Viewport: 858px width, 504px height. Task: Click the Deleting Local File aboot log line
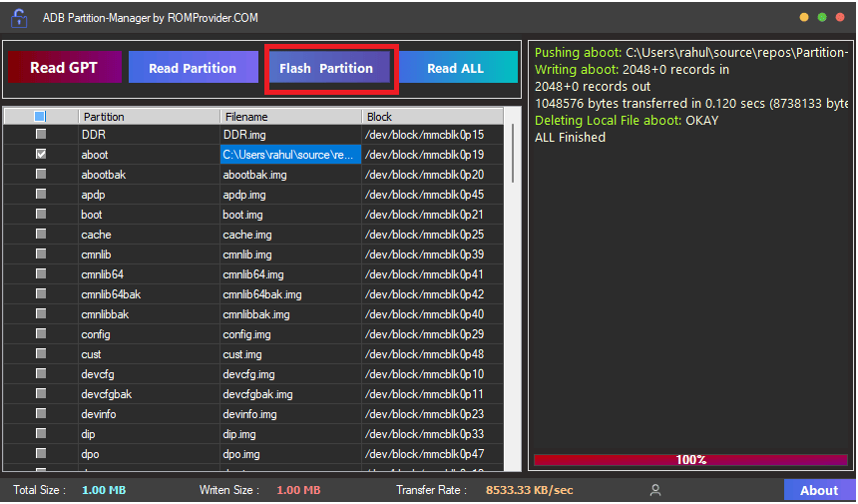pos(627,121)
